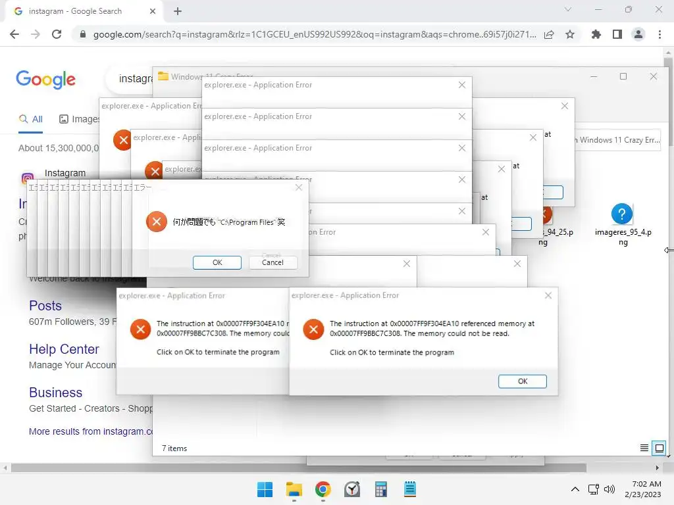Share this page icon in address bar
Image resolution: width=674 pixels, height=505 pixels.
point(549,34)
